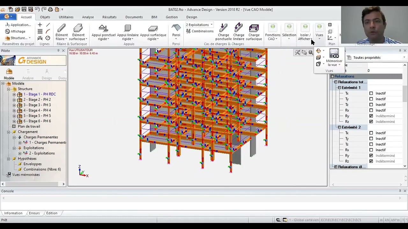Open the Résultats ribbon tab
This screenshot has height=229, width=408.
pyautogui.click(x=109, y=17)
